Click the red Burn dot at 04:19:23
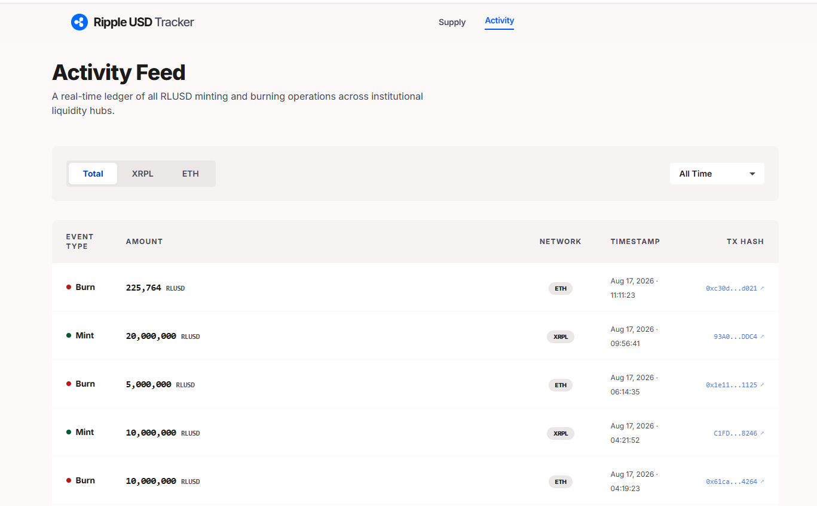This screenshot has height=506, width=817. coord(69,480)
